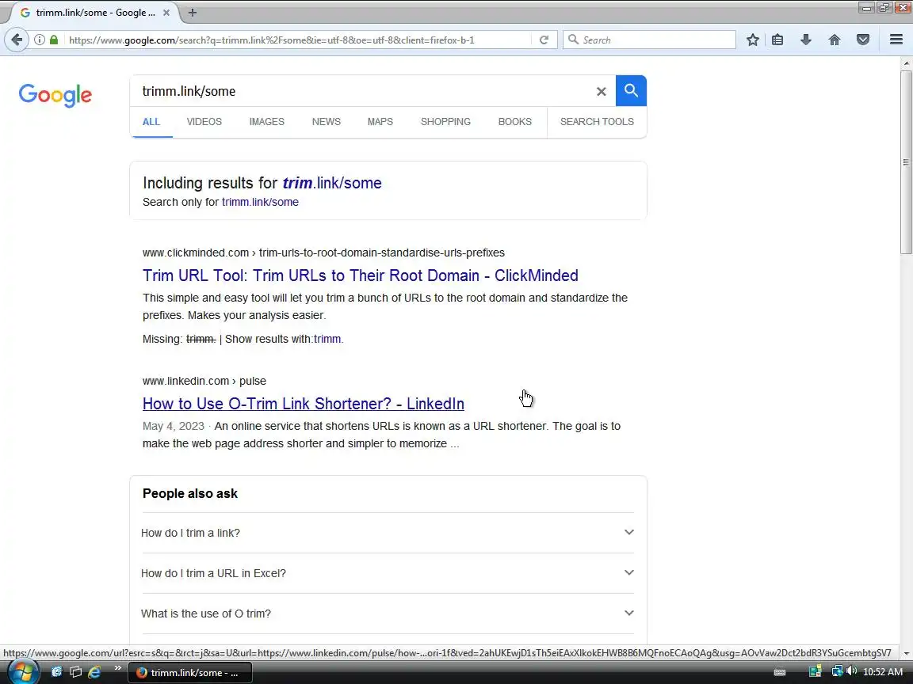This screenshot has height=684, width=913.
Task: Click the Firefox back arrow button
Action: click(x=17, y=40)
